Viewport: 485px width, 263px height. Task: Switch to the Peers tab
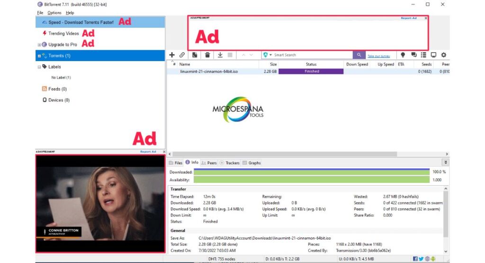pyautogui.click(x=209, y=163)
